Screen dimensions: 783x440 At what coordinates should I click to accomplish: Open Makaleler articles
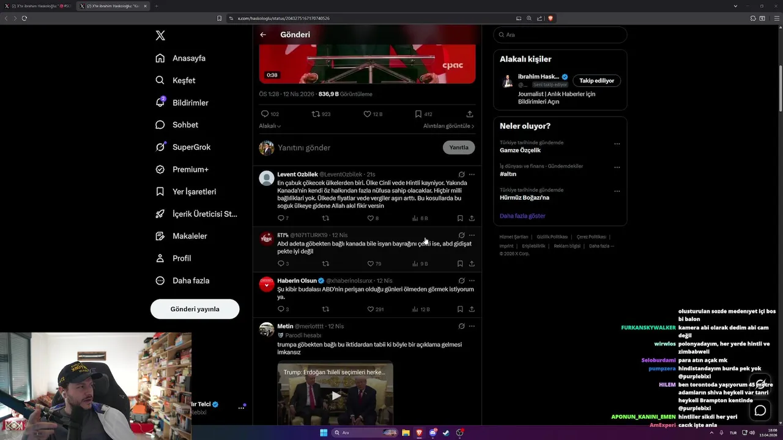coord(181,236)
